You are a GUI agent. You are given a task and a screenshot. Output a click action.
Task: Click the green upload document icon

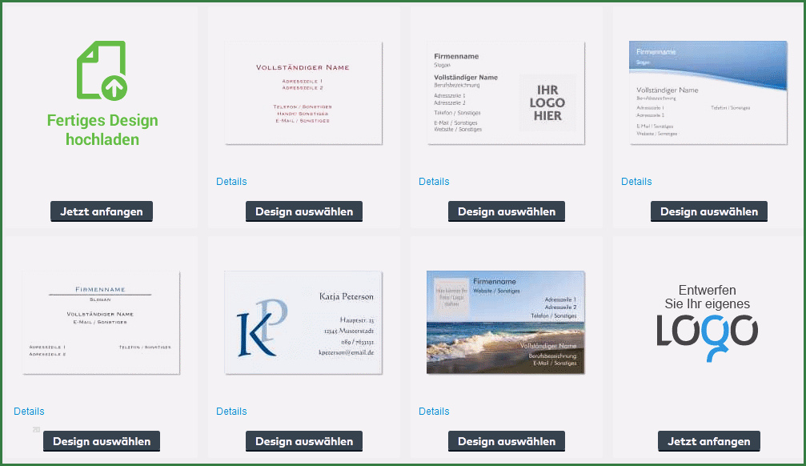[x=102, y=71]
